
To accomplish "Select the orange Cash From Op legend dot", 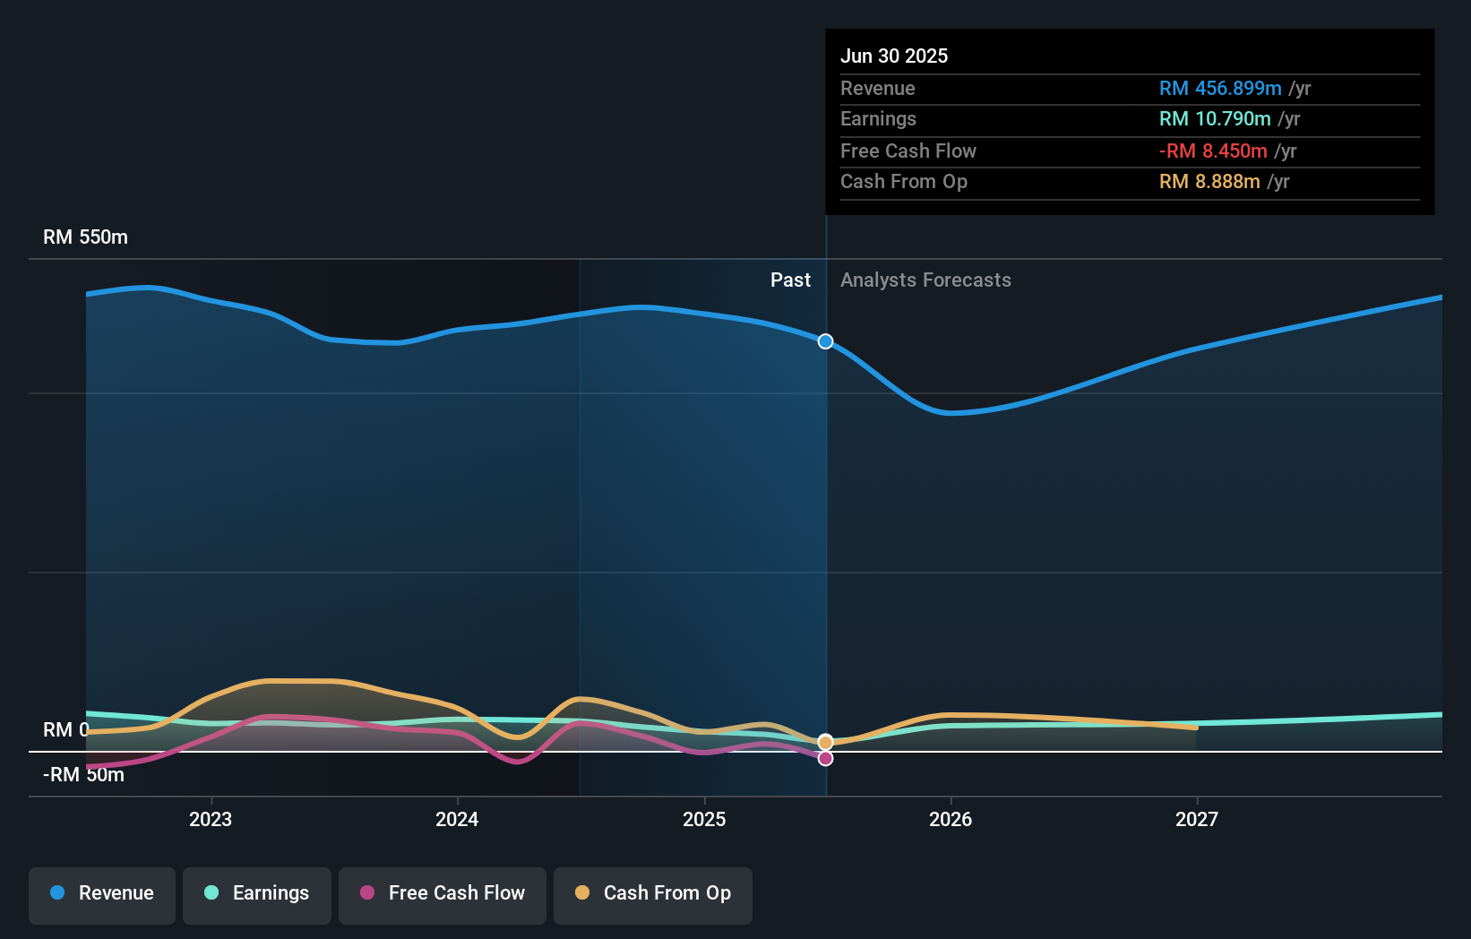I will (x=583, y=893).
